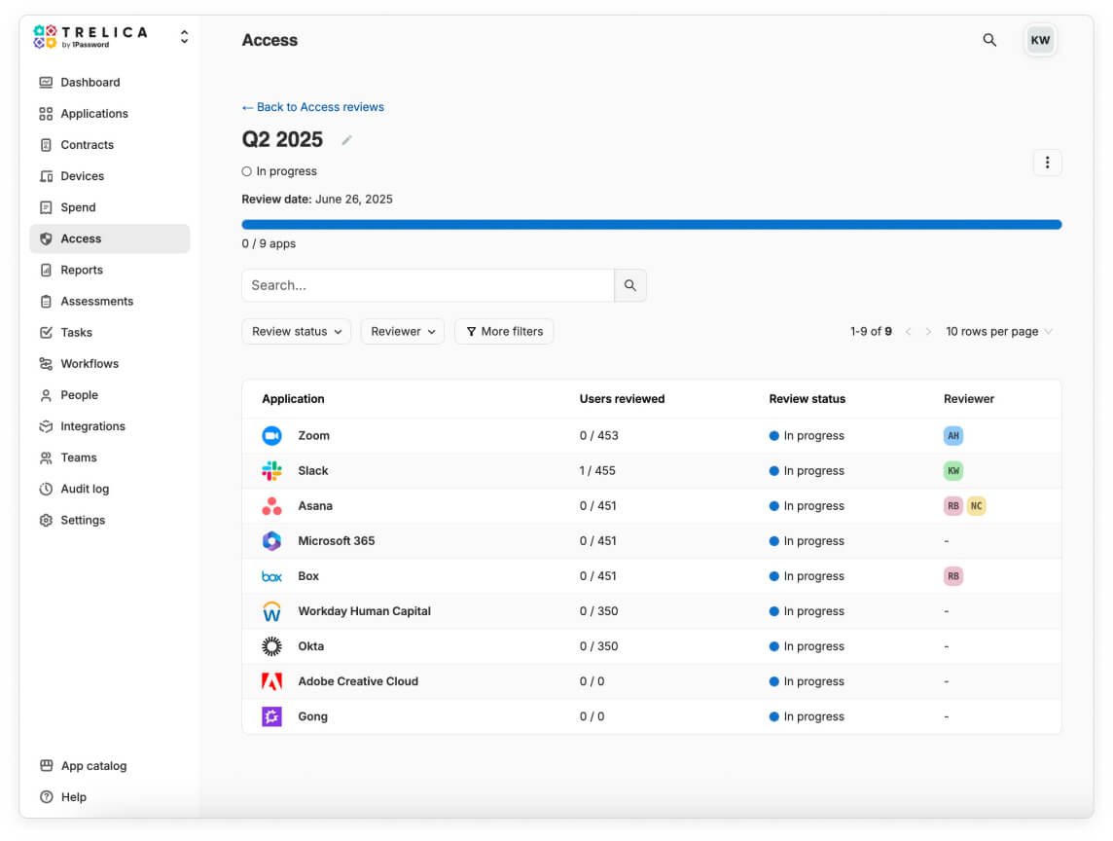Viewport: 1113px width, 841px height.
Task: Open the Zoom application icon
Action: tap(271, 435)
